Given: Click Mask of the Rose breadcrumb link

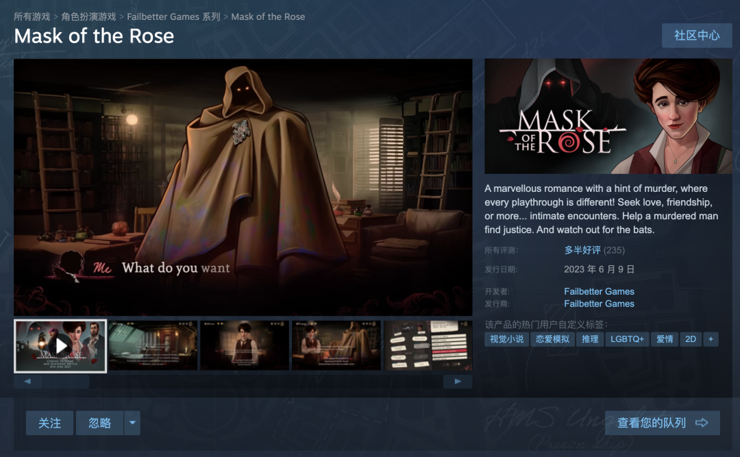Looking at the screenshot, I should [268, 16].
